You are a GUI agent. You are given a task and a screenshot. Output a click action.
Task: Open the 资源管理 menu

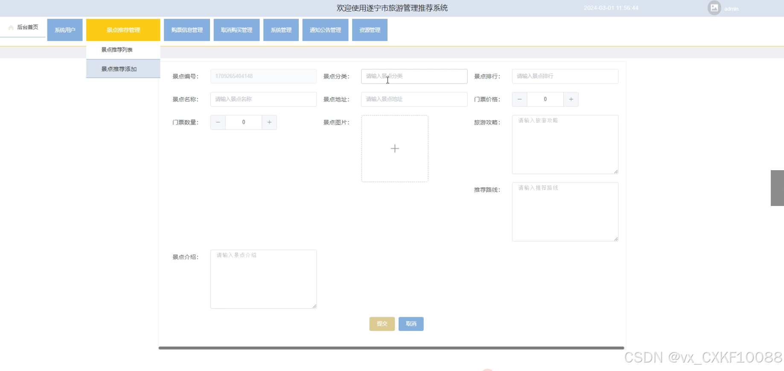(370, 30)
